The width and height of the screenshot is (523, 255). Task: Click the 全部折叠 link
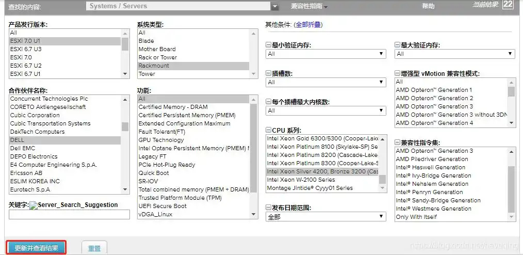308,24
